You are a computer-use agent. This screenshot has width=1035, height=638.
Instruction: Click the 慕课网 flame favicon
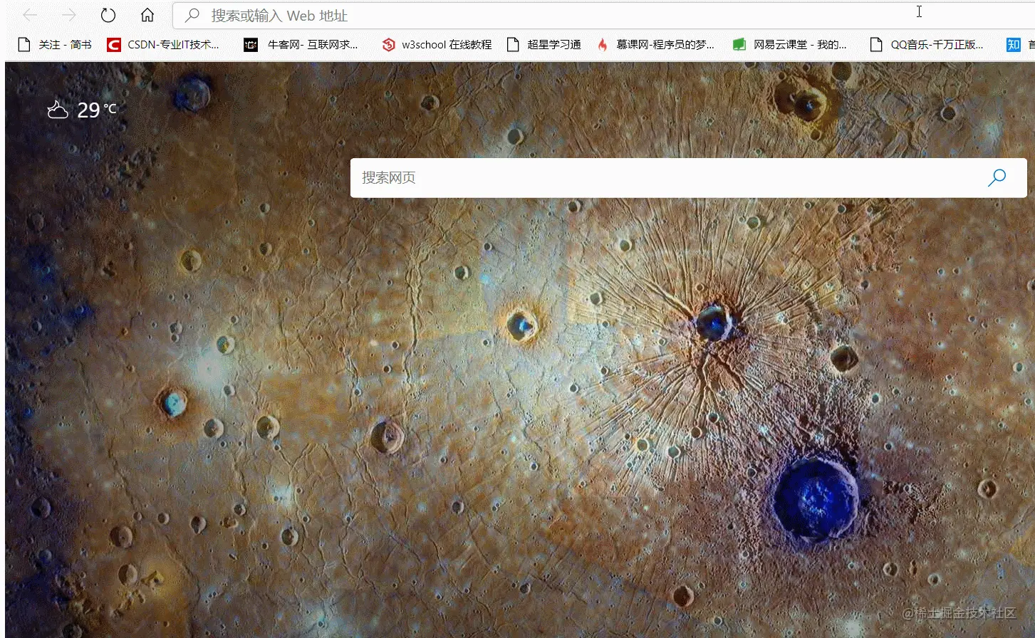(603, 45)
